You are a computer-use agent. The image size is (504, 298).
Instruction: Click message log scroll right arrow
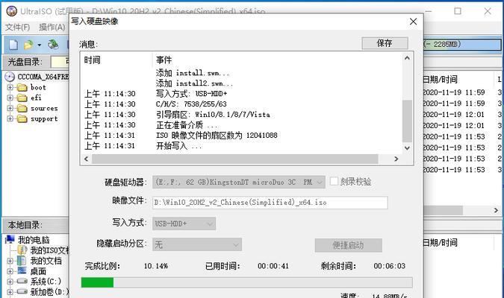(396, 159)
